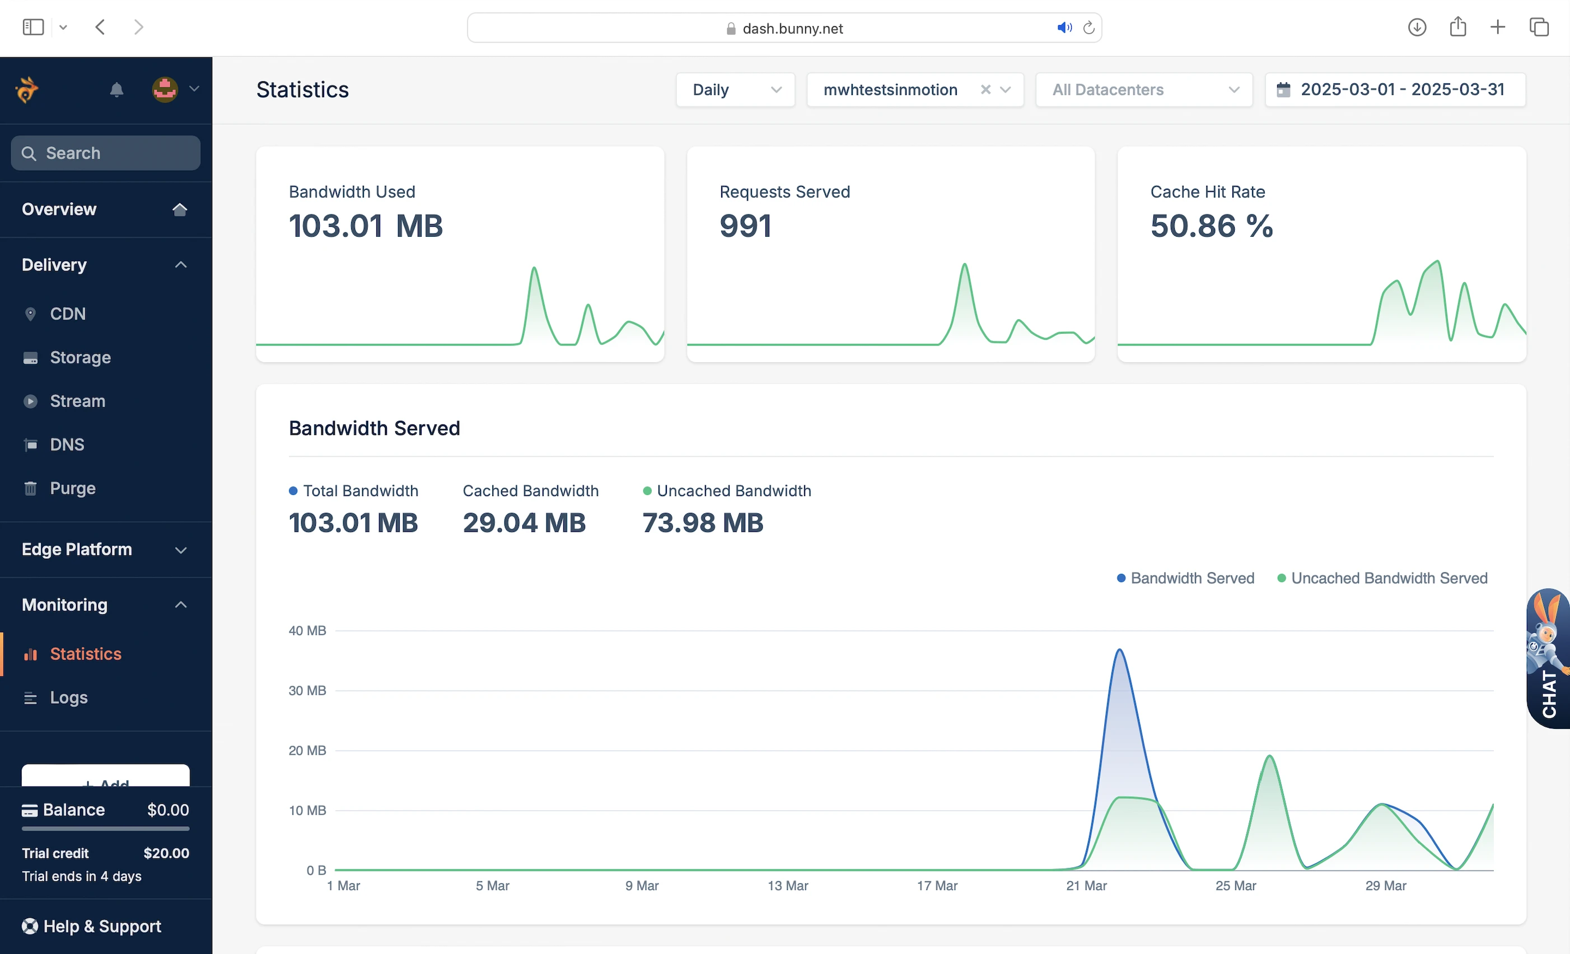
Task: Open the Stream section
Action: [77, 401]
